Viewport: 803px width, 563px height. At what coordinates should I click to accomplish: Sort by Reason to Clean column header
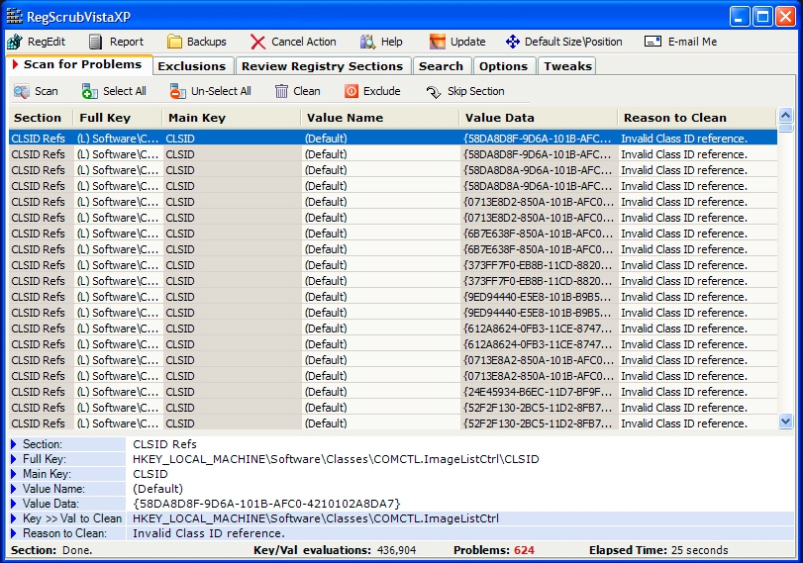[697, 118]
